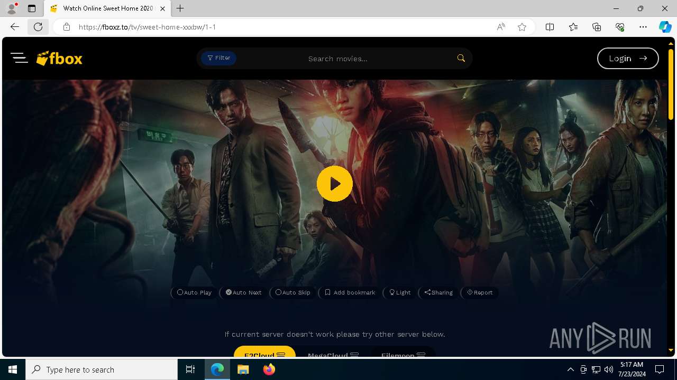Open the Favorites list

tap(573, 27)
